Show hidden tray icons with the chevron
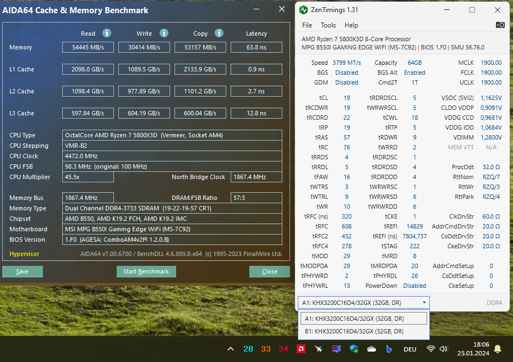The image size is (513, 362). [231, 349]
